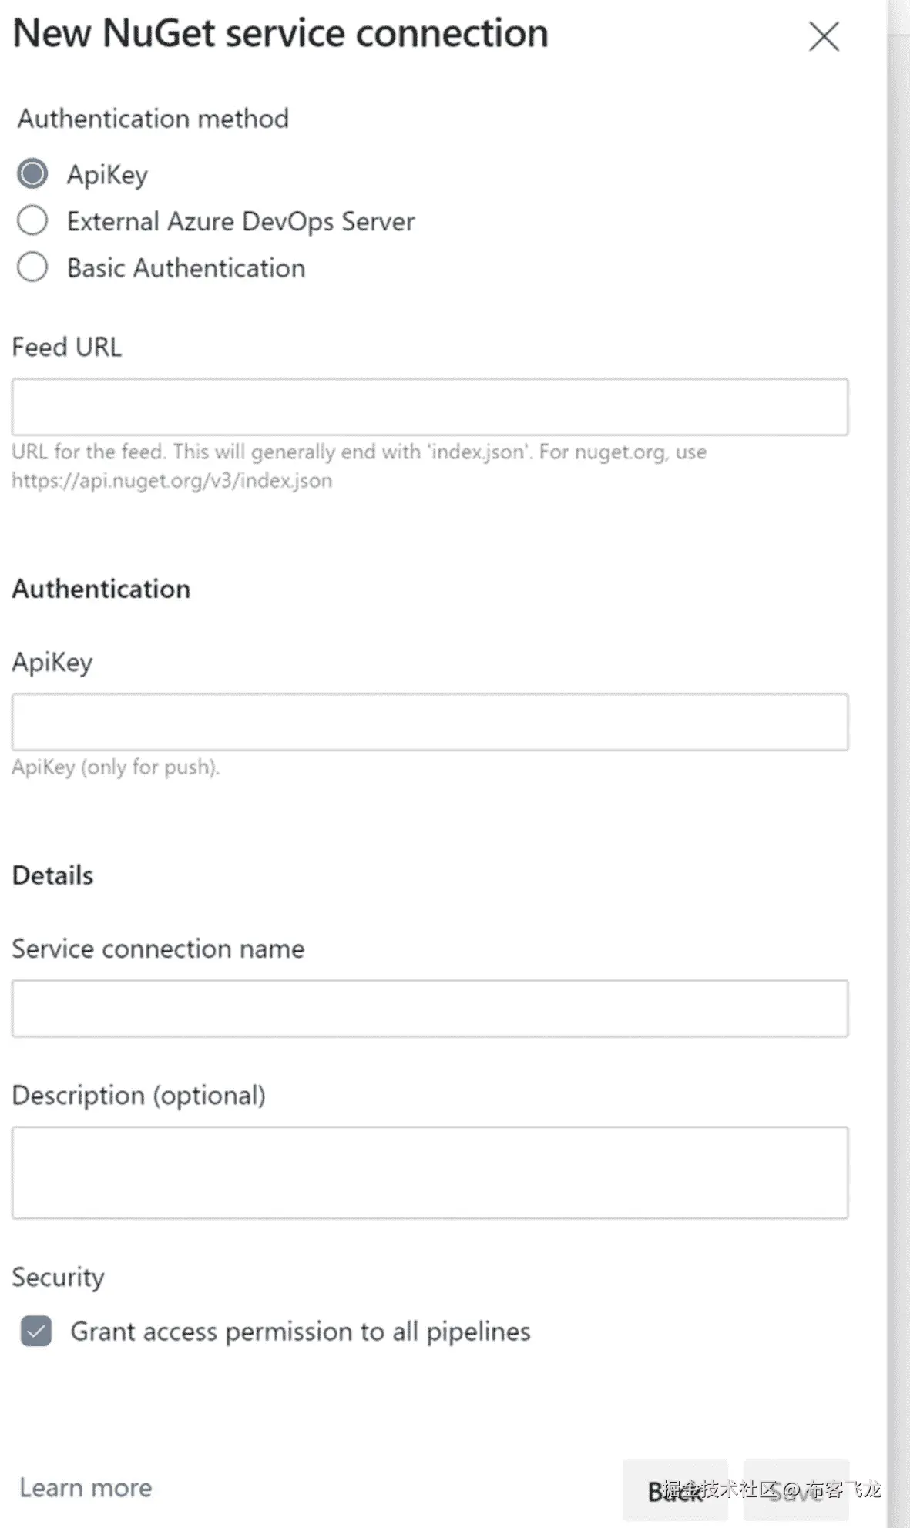Screen dimensions: 910x1528
Task: Select the ApiKey authentication method
Action: click(x=32, y=174)
